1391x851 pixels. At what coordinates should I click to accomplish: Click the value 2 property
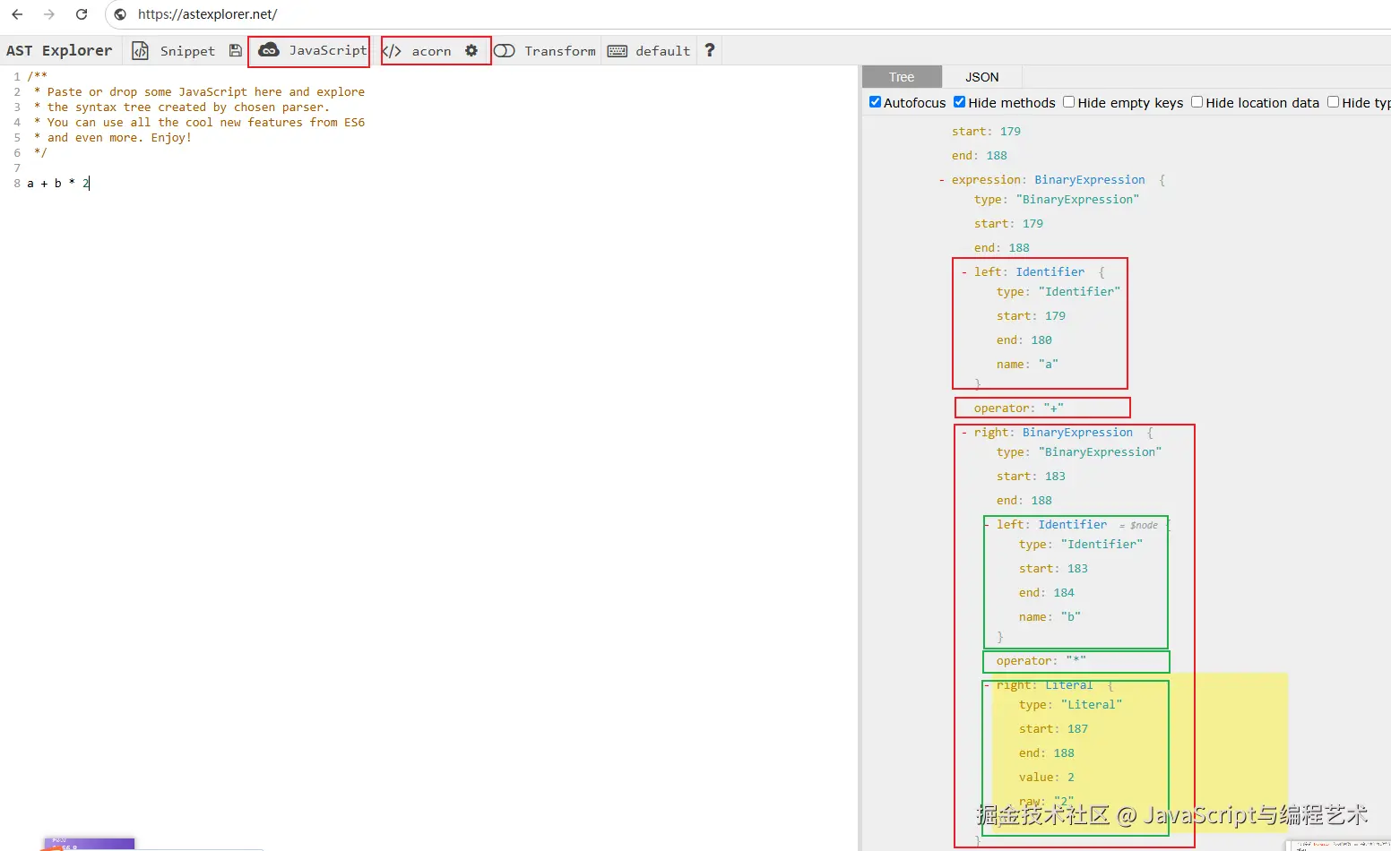(1046, 778)
